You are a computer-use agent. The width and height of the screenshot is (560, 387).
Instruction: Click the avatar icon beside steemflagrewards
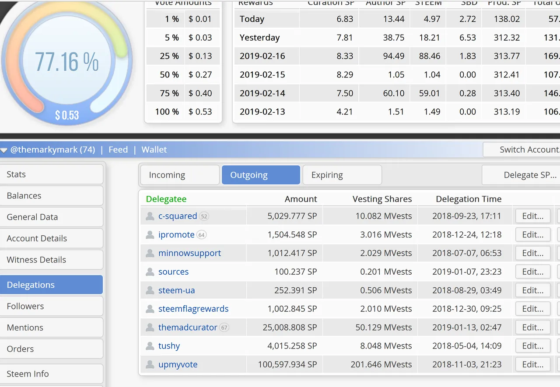tap(150, 309)
